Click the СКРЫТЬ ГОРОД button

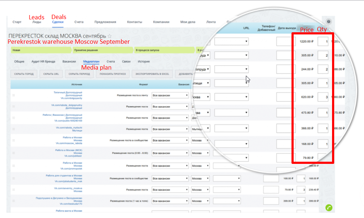click(24, 74)
